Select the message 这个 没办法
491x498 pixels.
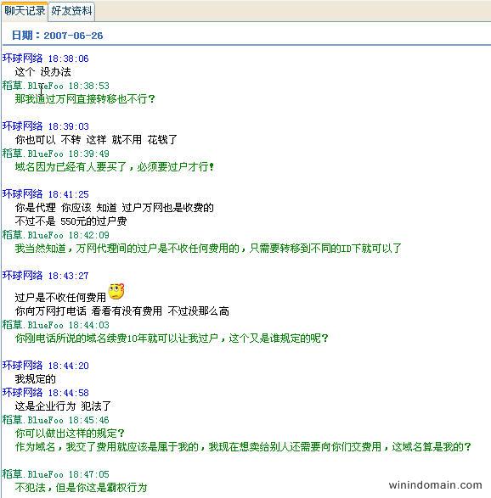point(43,72)
